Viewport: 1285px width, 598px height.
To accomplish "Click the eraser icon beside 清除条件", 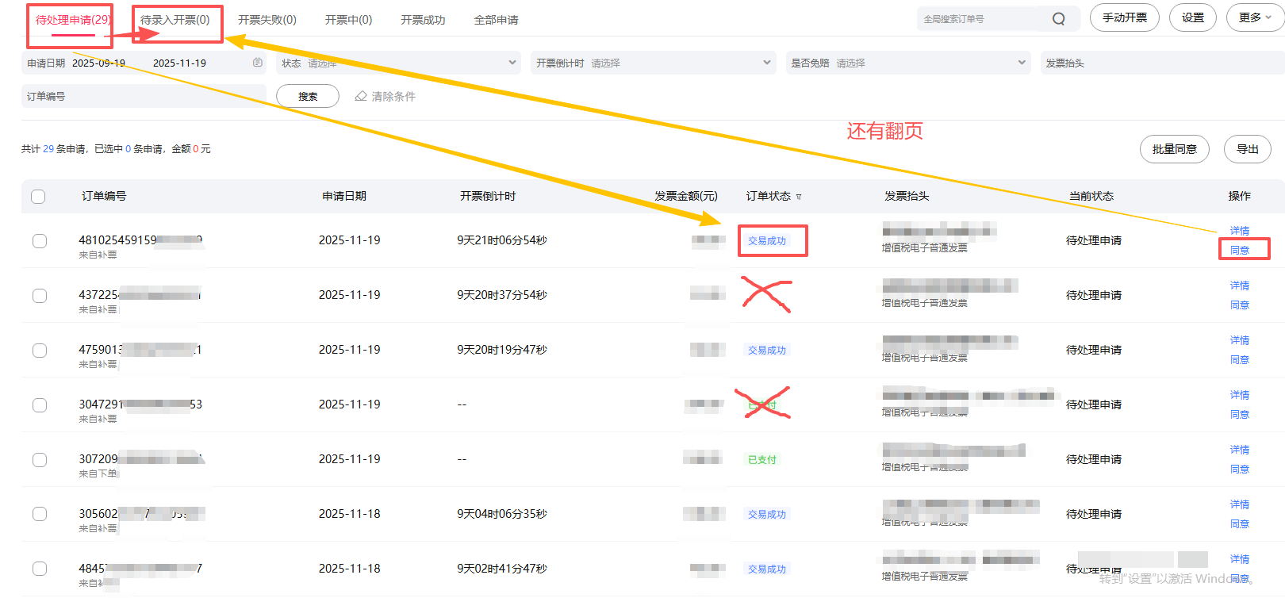I will point(361,96).
